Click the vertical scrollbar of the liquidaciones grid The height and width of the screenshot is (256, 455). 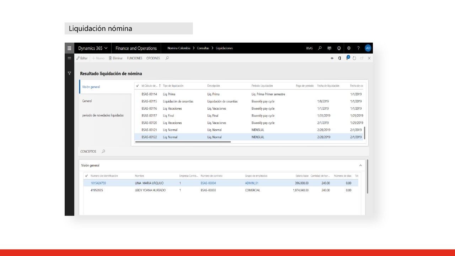click(365, 132)
